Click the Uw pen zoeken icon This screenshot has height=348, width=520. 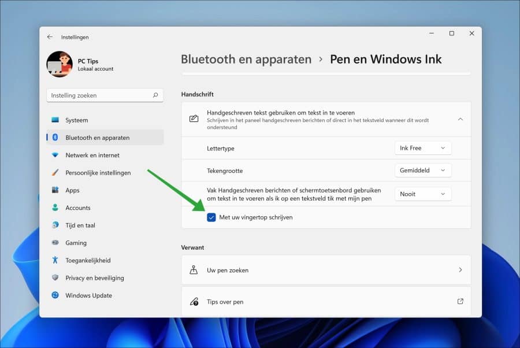(x=194, y=270)
